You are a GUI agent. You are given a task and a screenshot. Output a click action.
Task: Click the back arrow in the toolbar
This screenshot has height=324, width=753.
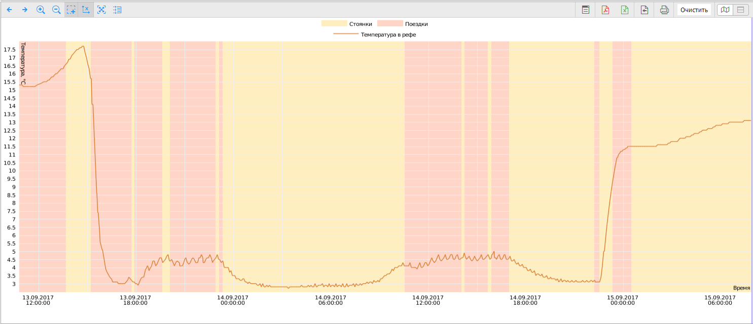pyautogui.click(x=9, y=10)
